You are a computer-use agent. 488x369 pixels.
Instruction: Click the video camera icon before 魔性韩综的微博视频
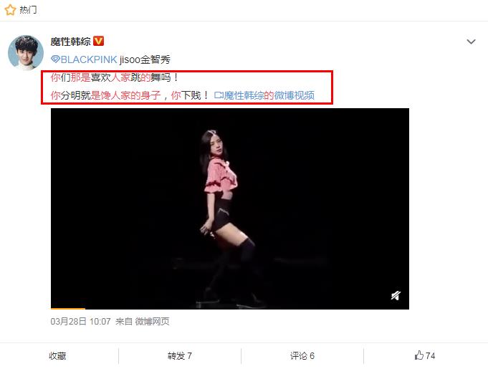pos(219,95)
